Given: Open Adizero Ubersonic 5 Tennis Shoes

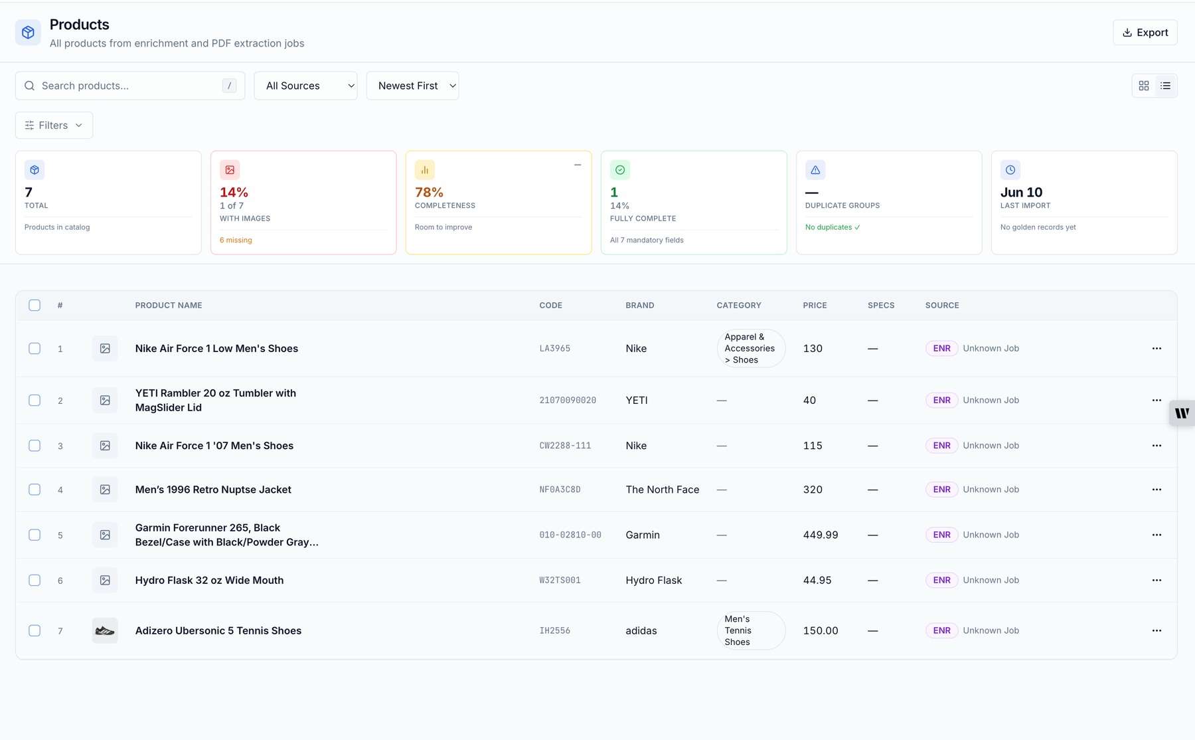Looking at the screenshot, I should point(218,631).
